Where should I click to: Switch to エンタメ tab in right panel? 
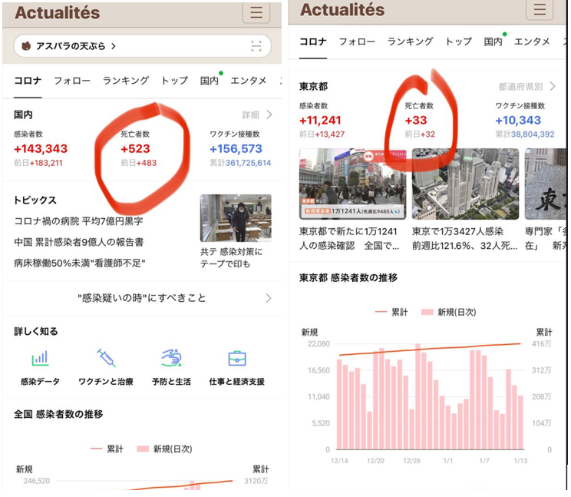pos(532,42)
